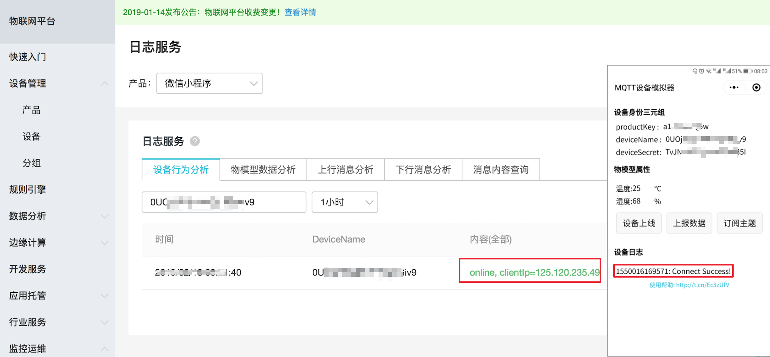Open 设备 under 设备管理
770x357 pixels.
31,137
